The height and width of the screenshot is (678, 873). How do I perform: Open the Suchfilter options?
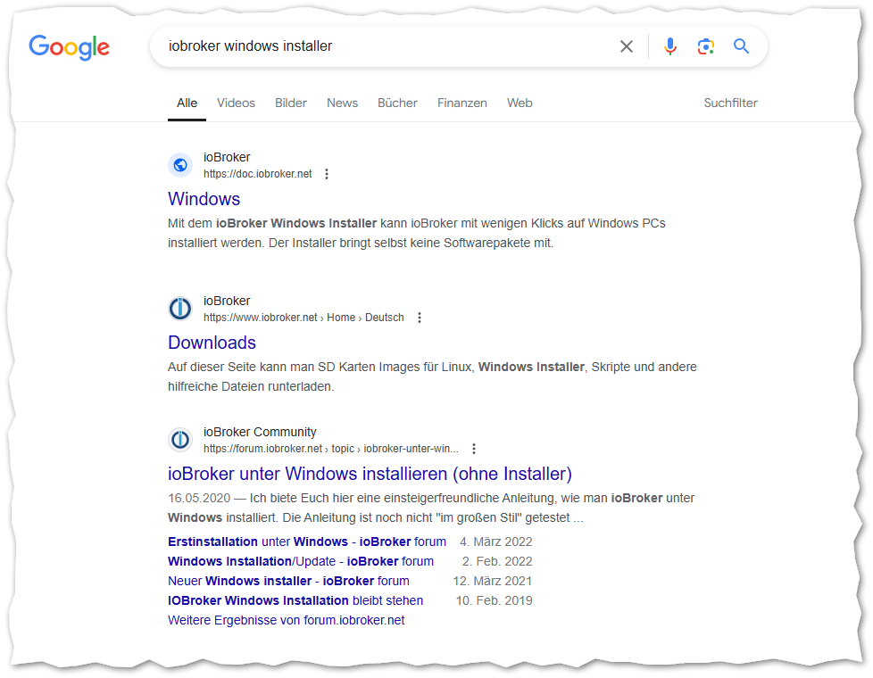[x=730, y=103]
